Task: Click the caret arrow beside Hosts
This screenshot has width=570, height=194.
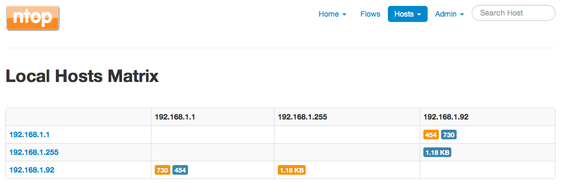Action: 419,14
